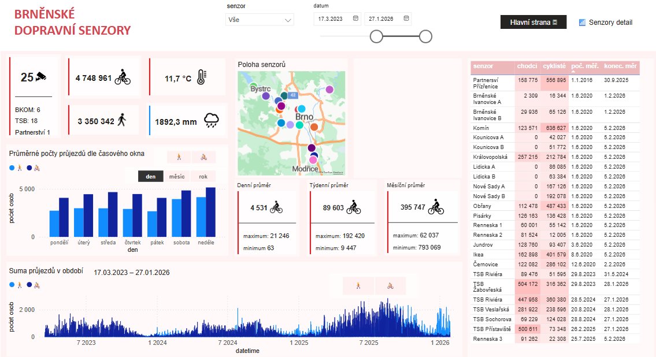Click the cyclist icon beside 4 748 961
Image resolution: width=656 pixels, height=357 pixels.
pyautogui.click(x=123, y=77)
